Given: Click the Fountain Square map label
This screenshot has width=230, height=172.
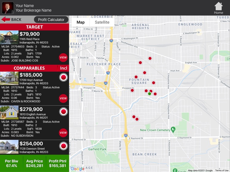Looking at the screenshot, I should [139, 81].
